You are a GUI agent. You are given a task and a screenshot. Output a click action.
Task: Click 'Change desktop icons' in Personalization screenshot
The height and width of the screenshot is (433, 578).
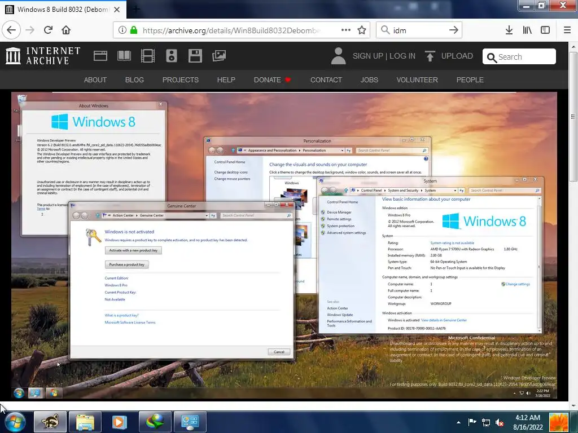click(x=231, y=172)
